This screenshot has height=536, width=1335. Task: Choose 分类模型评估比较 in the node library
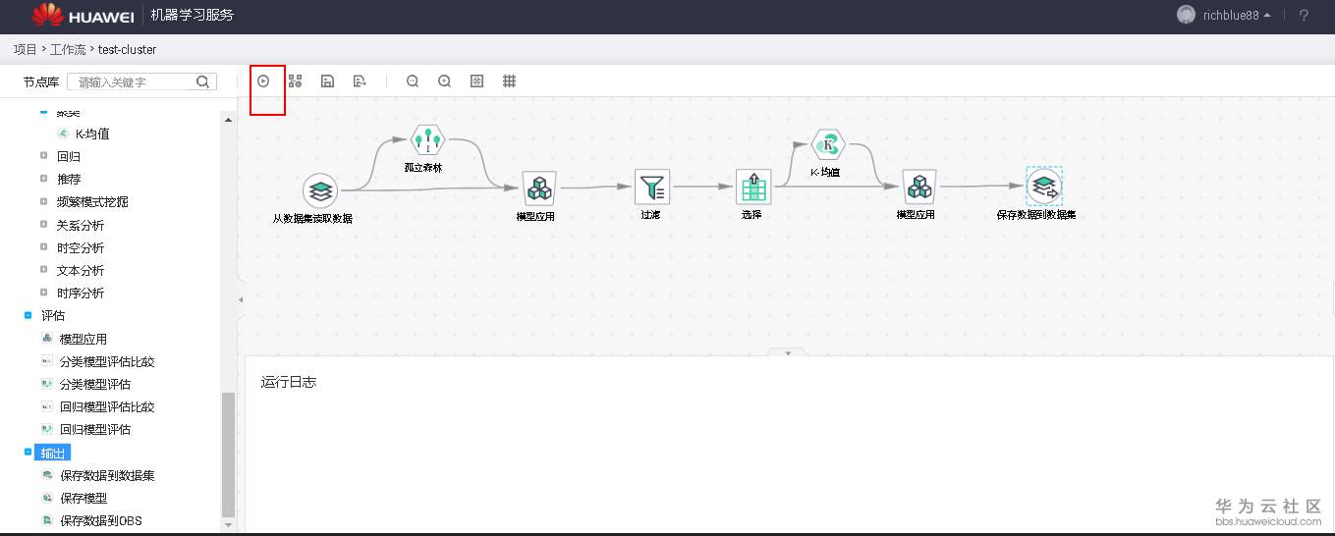pyautogui.click(x=107, y=361)
